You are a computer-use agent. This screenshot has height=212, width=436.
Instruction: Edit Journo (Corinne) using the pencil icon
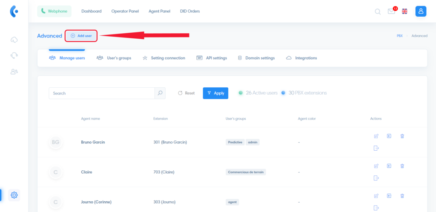coord(376,196)
